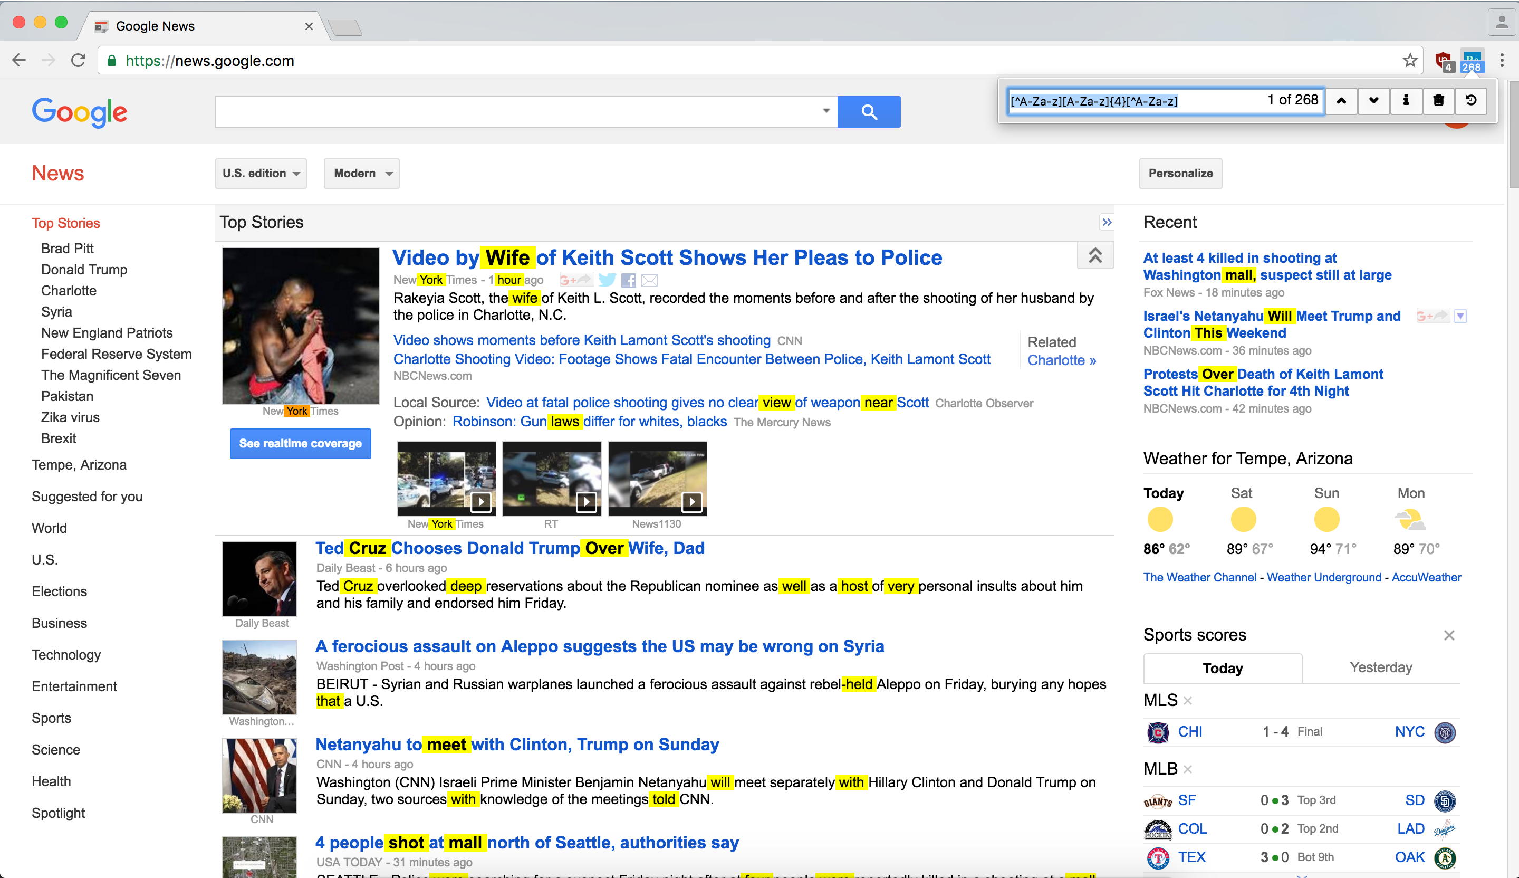This screenshot has width=1519, height=878.
Task: Click the See realtime coverage button
Action: point(300,444)
